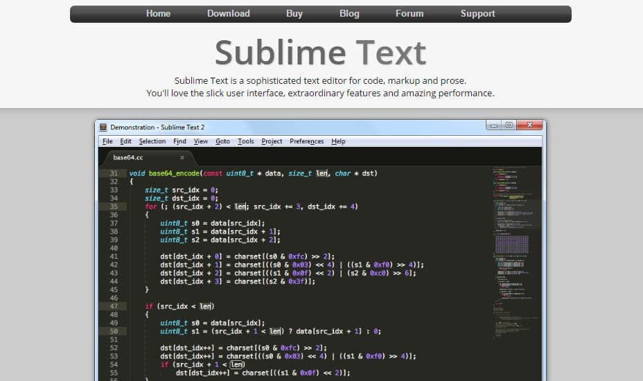Image resolution: width=643 pixels, height=381 pixels.
Task: Open the Project menu
Action: [272, 141]
